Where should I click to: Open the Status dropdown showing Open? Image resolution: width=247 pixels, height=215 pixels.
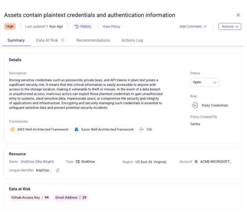click(205, 82)
